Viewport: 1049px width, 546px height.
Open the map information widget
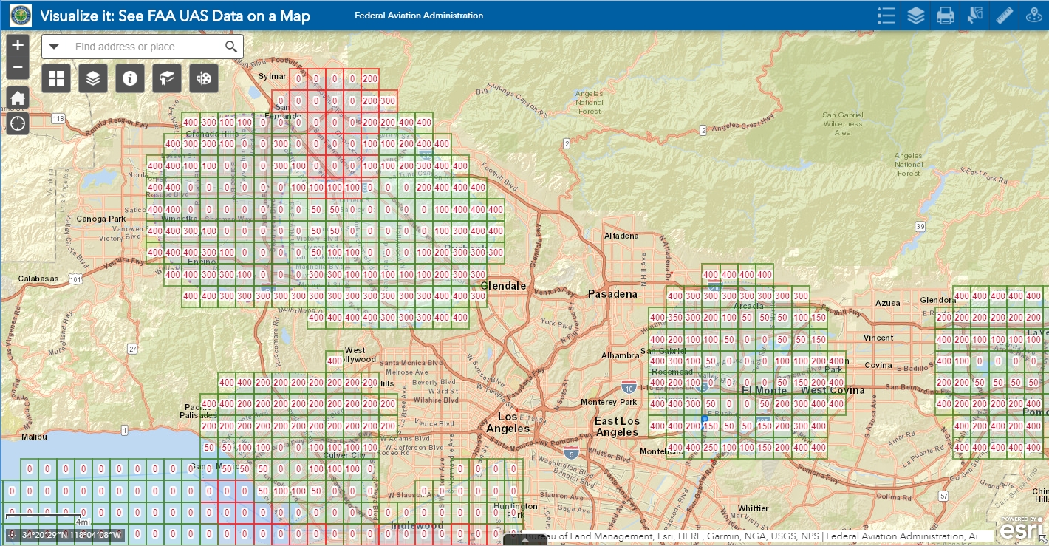[130, 78]
